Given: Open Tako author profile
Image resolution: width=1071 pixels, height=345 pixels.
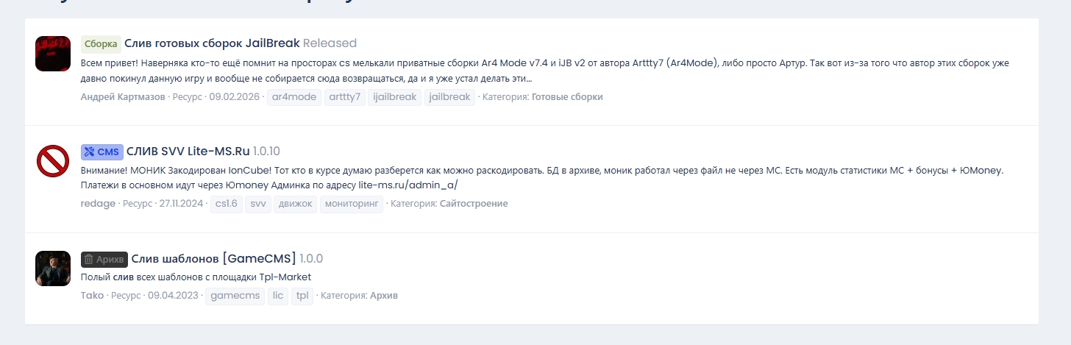Looking at the screenshot, I should tap(92, 296).
